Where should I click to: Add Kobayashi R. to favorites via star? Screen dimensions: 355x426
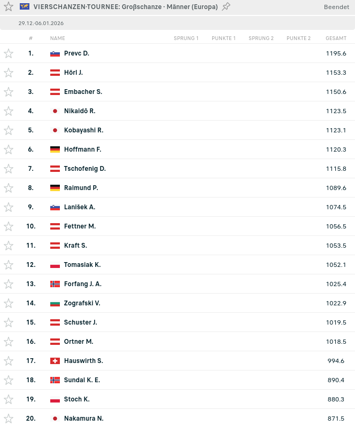tap(9, 130)
